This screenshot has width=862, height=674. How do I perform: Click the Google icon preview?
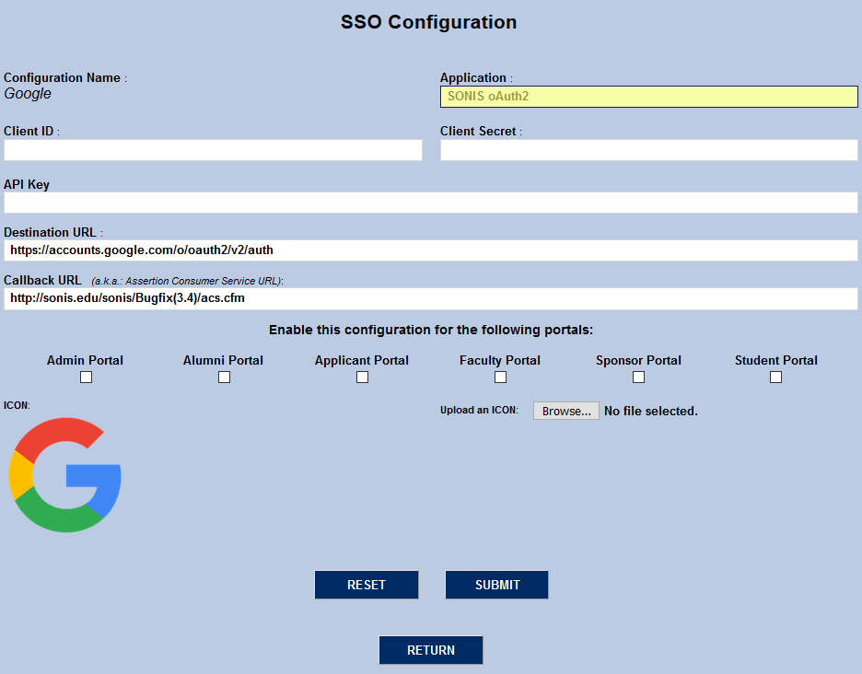[64, 474]
